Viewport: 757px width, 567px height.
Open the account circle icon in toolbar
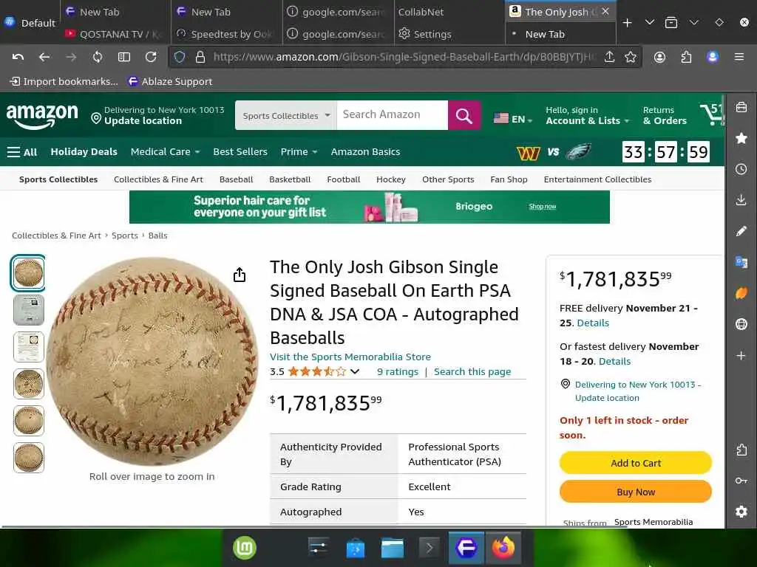pos(659,57)
